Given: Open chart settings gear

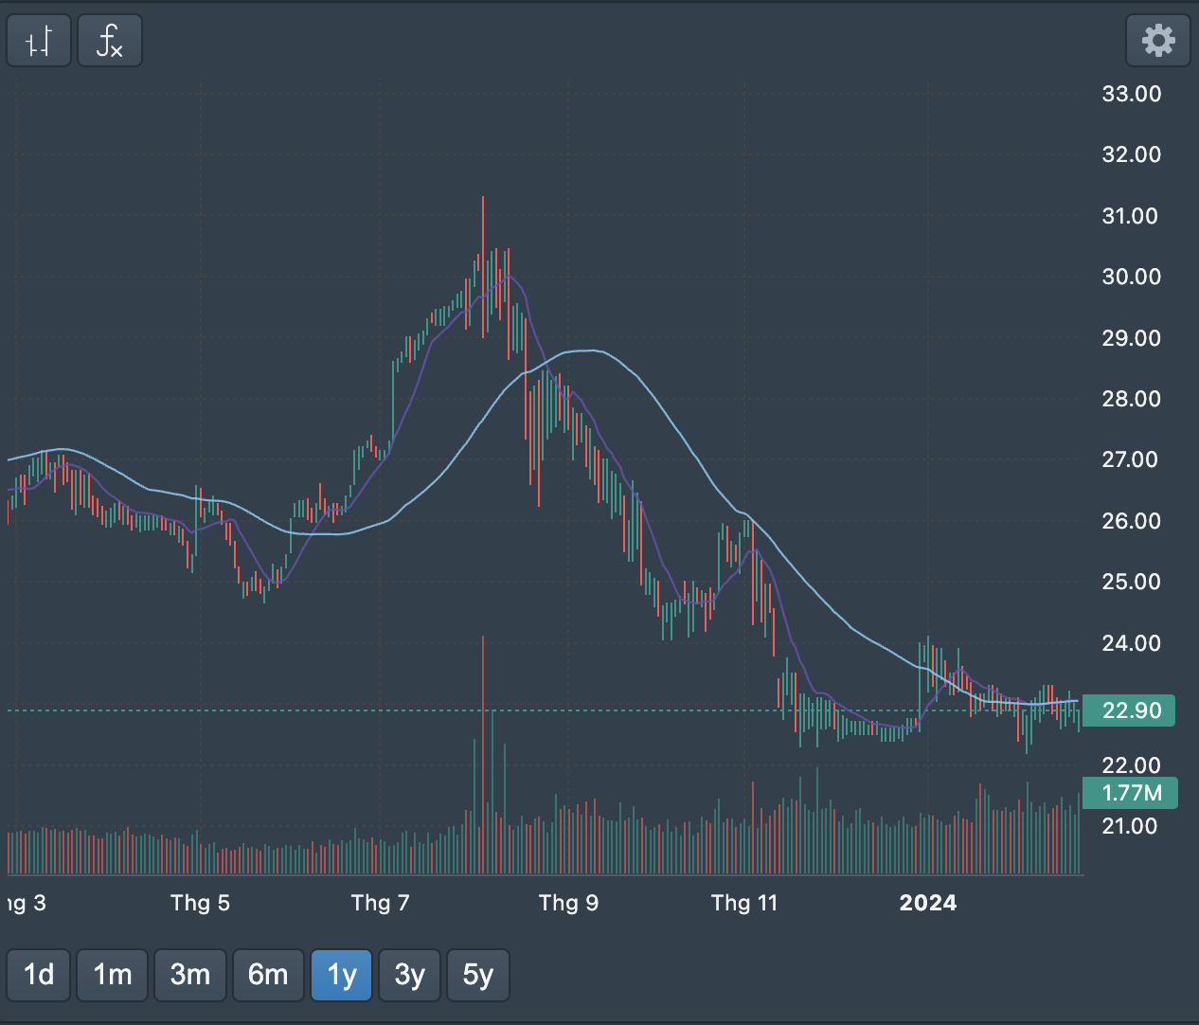Looking at the screenshot, I should tap(1157, 41).
